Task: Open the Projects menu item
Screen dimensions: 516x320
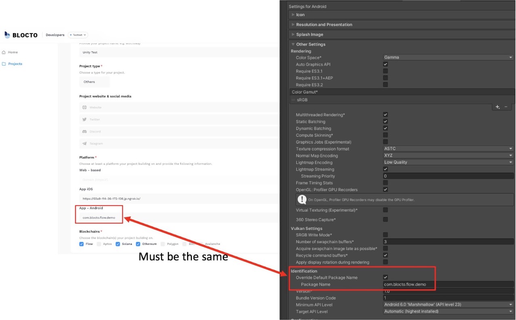Action: [x=15, y=64]
